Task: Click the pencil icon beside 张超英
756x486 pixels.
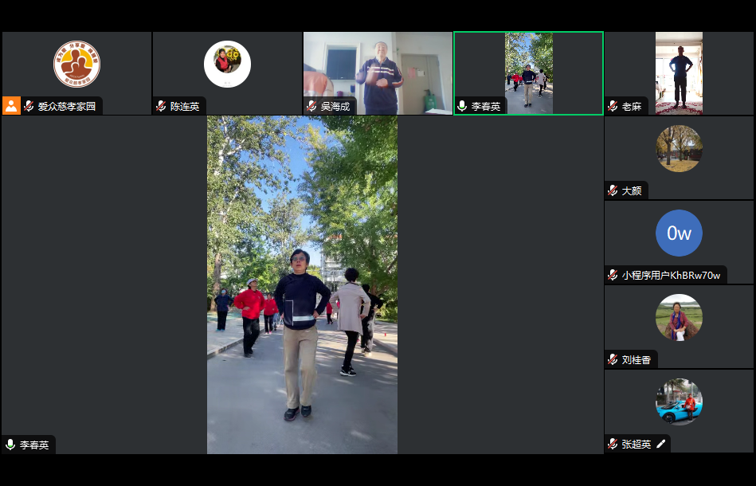Action: coord(660,444)
